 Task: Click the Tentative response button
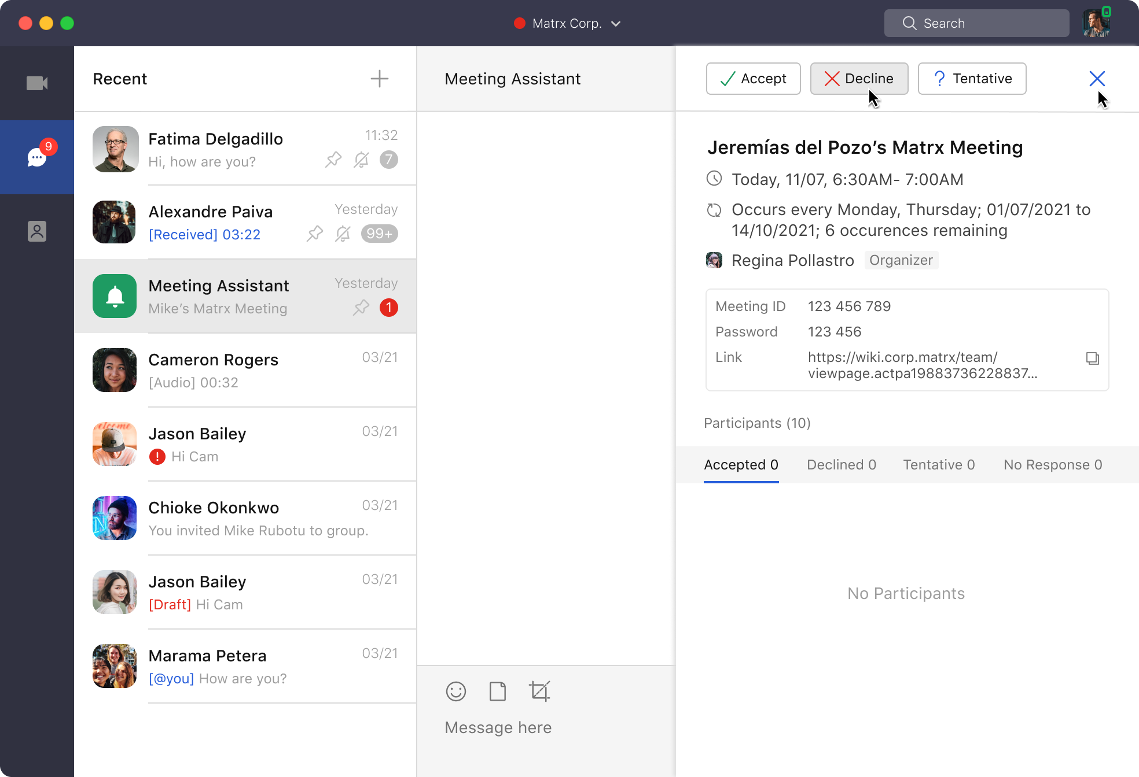972,79
